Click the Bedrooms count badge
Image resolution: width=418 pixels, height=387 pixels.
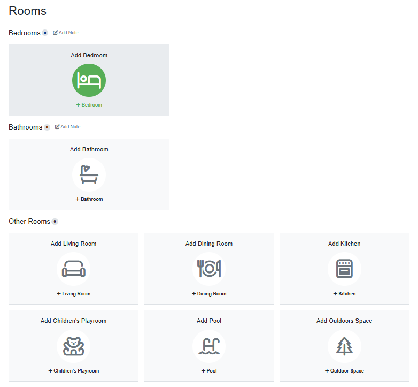coord(45,33)
